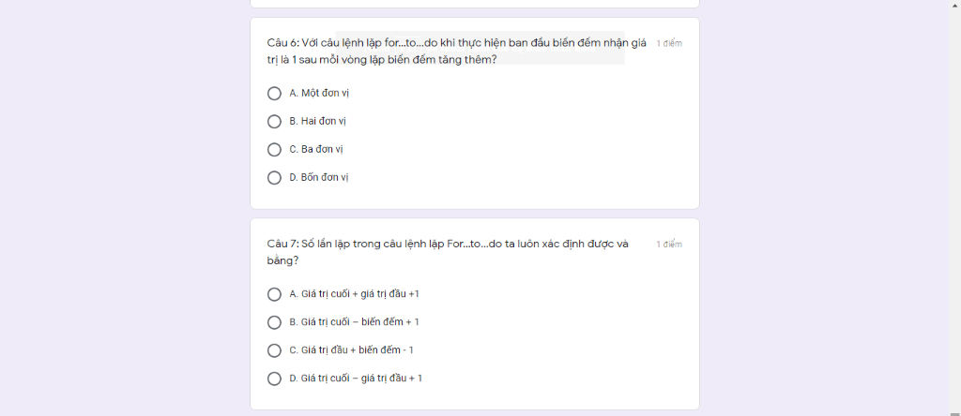Pick C. Giá trị đầu + biến đếm - 1
The width and height of the screenshot is (961, 416).
click(x=275, y=350)
